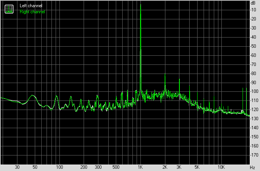Click the "Hz" axis unit label
The image size is (260, 171).
[x=252, y=167]
